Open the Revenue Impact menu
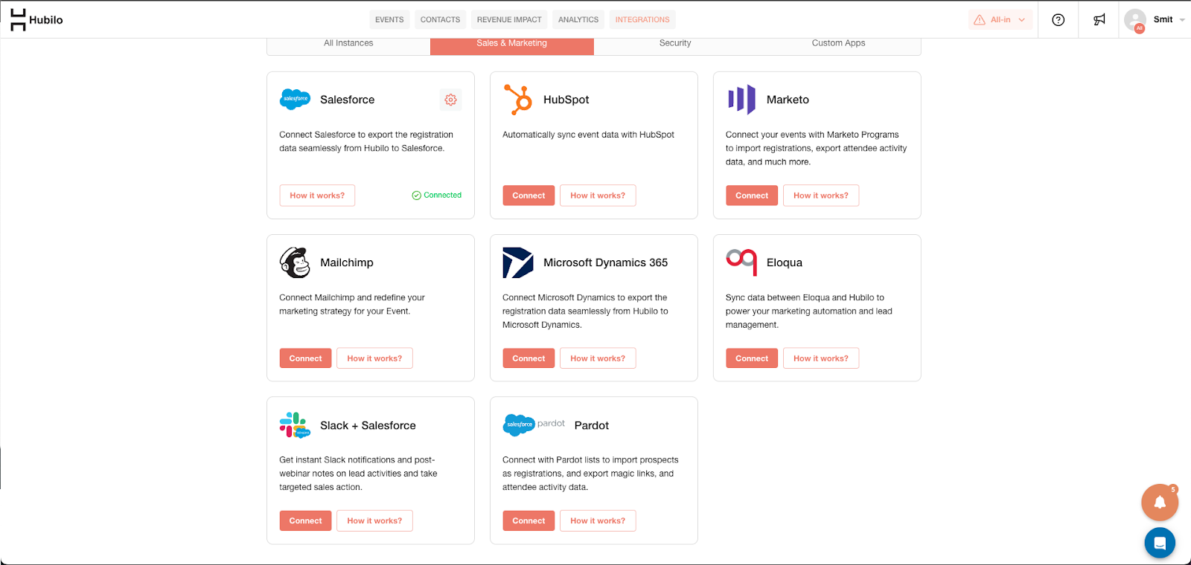This screenshot has height=565, width=1191. (509, 19)
